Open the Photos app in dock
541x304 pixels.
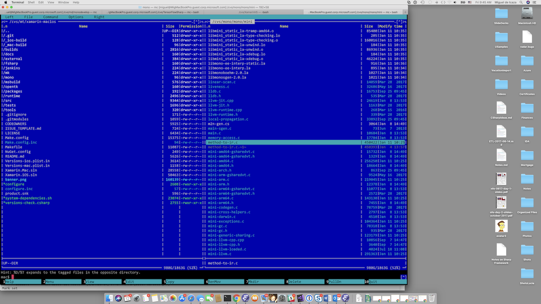173,298
